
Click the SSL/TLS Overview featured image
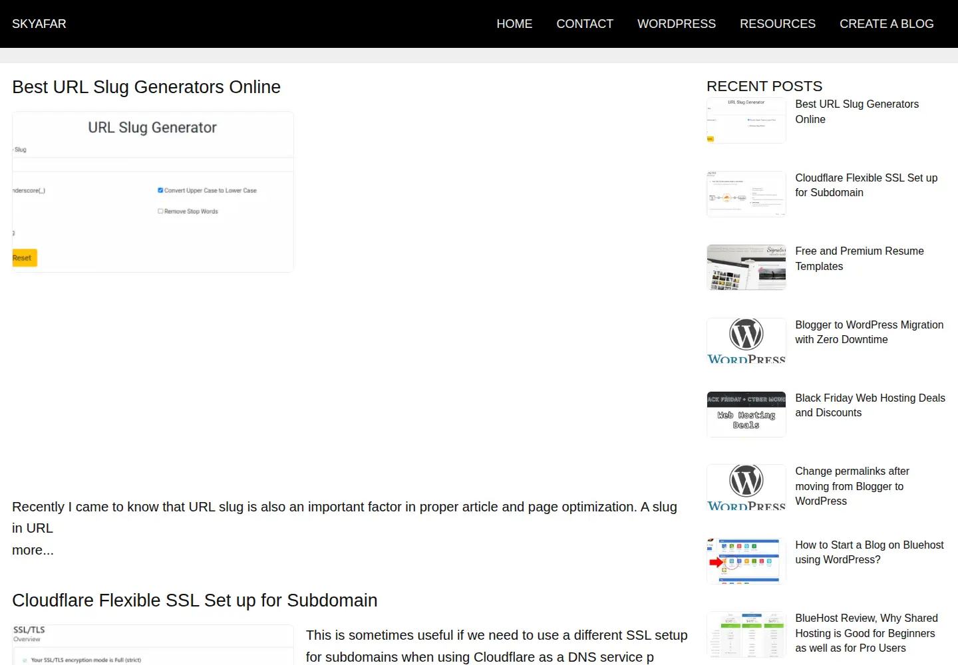point(153,644)
